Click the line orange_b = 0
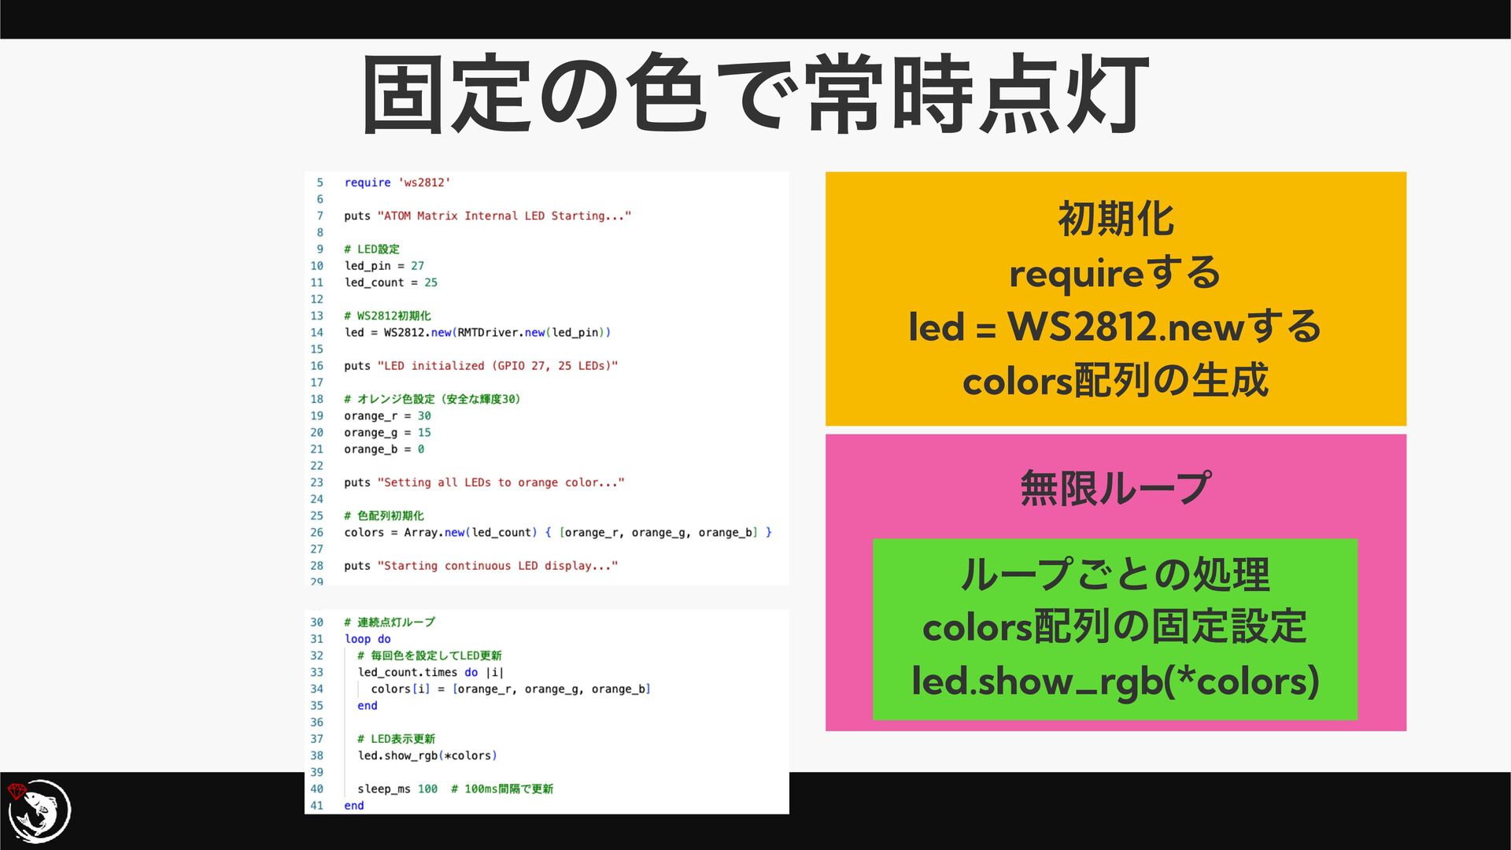 [x=384, y=449]
